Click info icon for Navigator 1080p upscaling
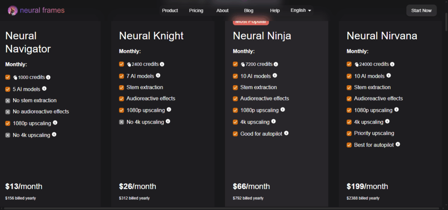448x210 pixels. pos(55,123)
